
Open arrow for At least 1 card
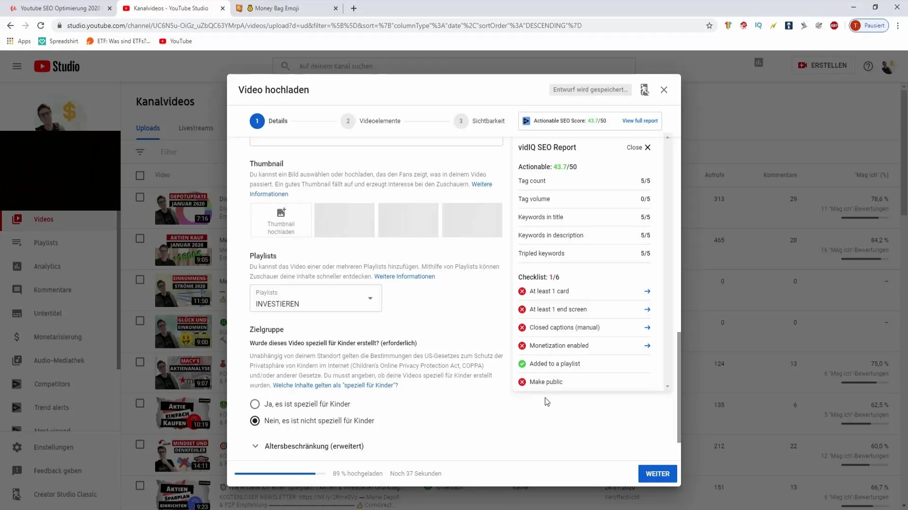click(x=647, y=291)
